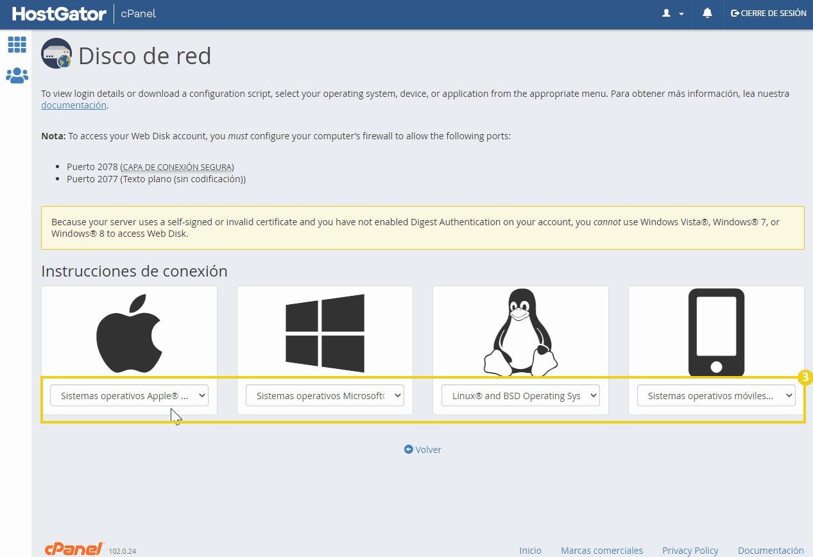Open the cPanel home grid icon

click(17, 44)
